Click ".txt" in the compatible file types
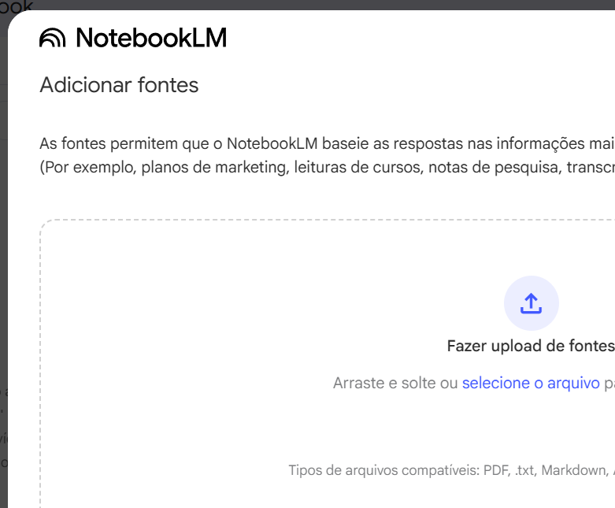615x508 pixels. click(x=524, y=471)
